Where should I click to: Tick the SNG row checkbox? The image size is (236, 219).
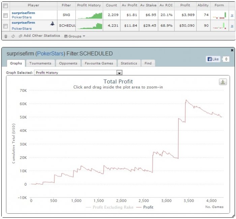pyautogui.click(x=6, y=15)
